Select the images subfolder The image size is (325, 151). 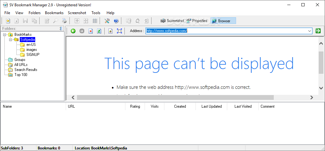(32, 50)
